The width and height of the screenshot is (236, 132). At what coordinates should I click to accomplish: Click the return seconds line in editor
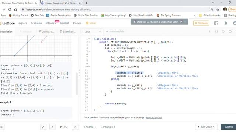115,103
